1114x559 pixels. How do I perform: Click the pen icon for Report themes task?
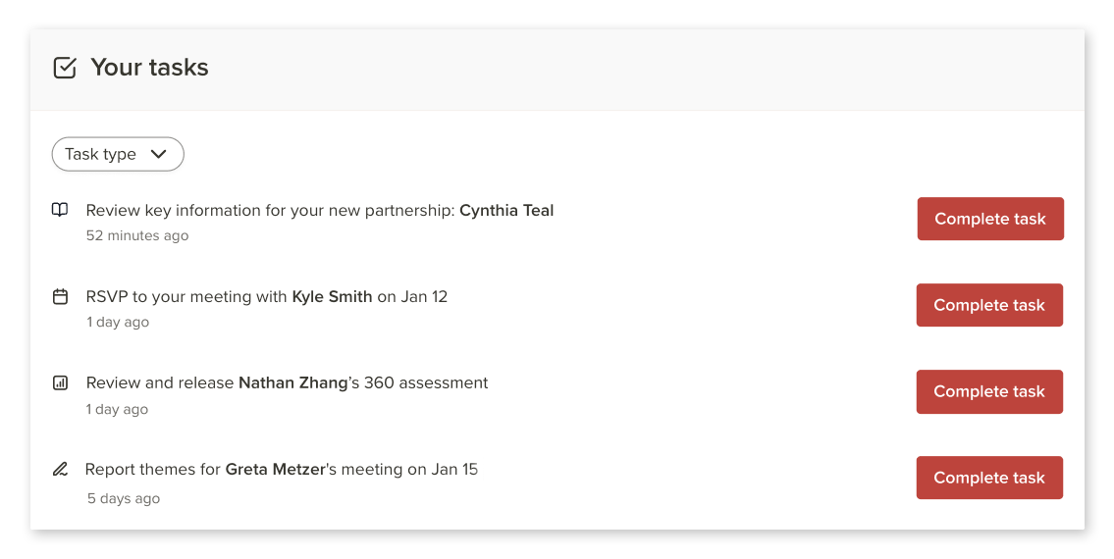(61, 470)
